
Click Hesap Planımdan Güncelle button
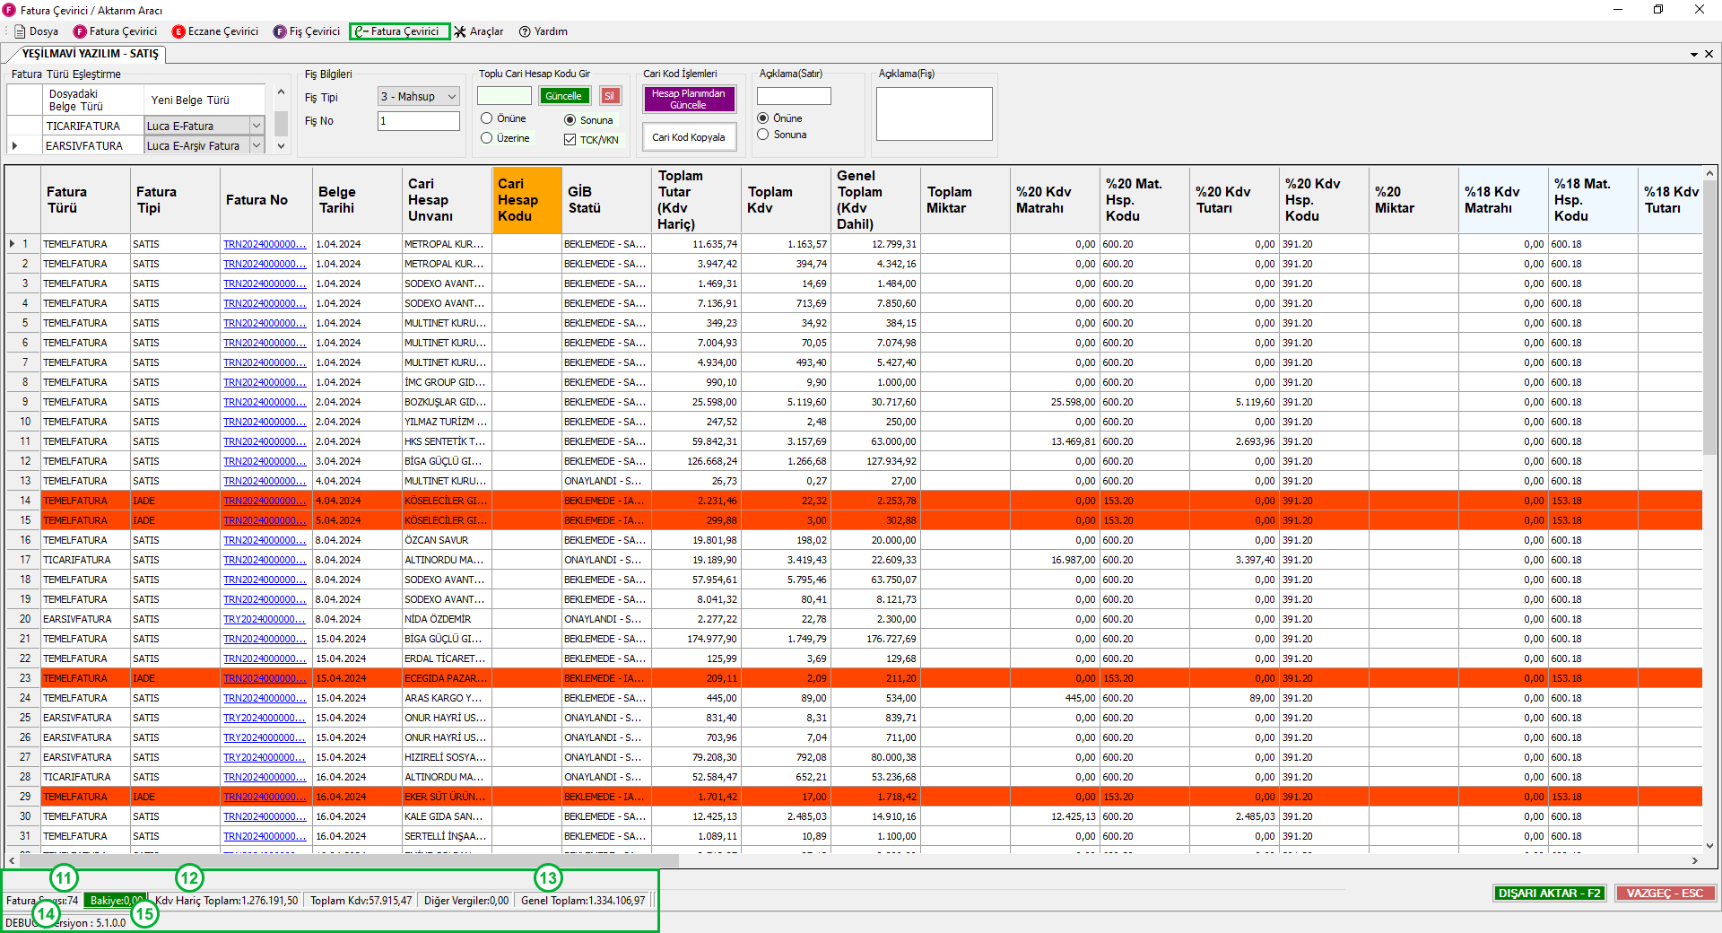pyautogui.click(x=689, y=99)
